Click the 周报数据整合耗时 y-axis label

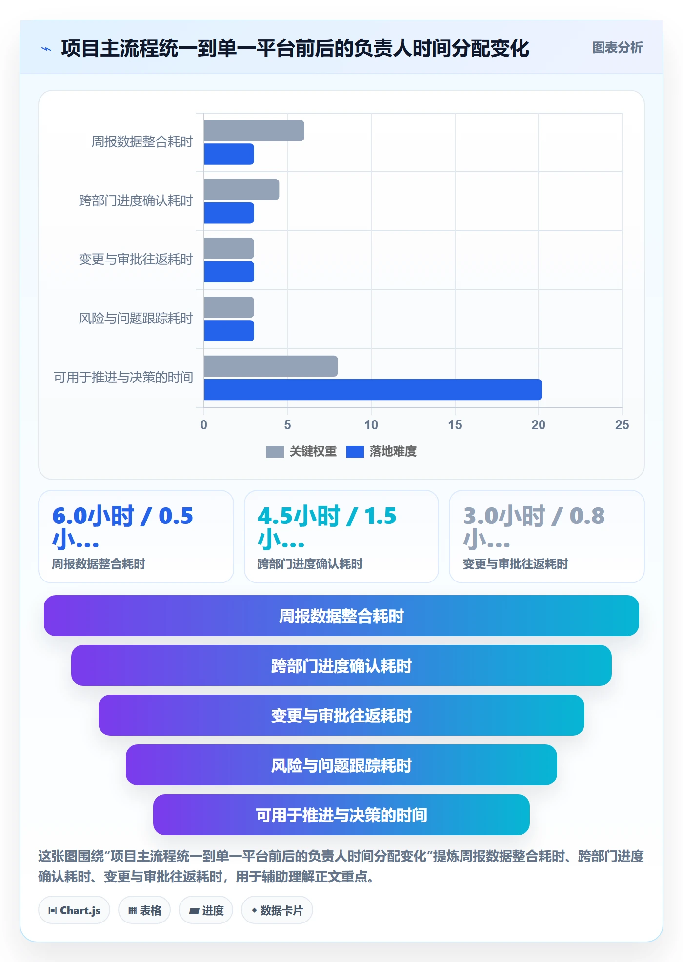(x=142, y=142)
